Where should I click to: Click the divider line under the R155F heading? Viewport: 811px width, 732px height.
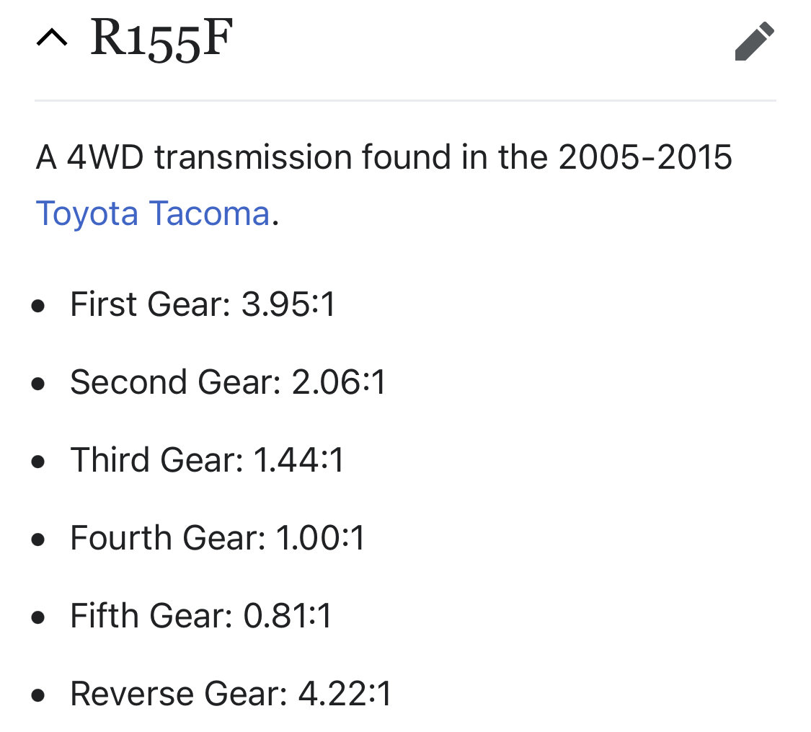pos(405,100)
